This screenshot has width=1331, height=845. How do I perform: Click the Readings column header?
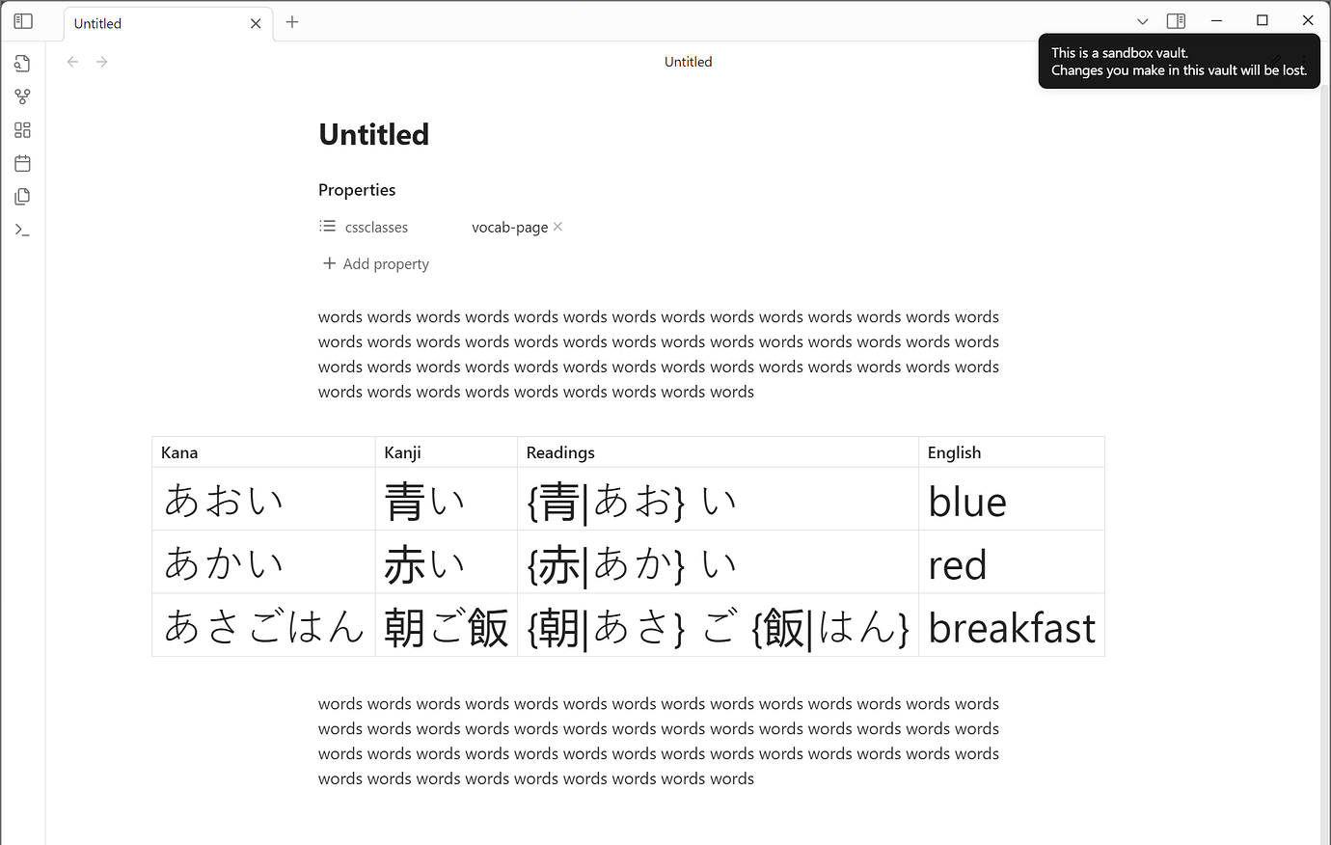[718, 452]
